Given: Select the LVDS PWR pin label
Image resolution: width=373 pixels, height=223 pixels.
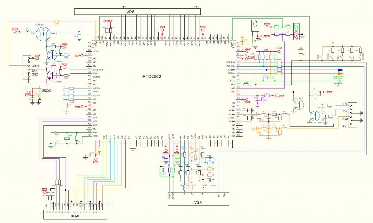Looking at the screenshot, I should [x=98, y=70].
